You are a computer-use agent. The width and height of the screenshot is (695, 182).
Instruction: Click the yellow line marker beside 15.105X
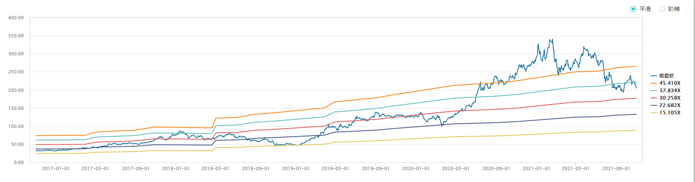pyautogui.click(x=654, y=113)
